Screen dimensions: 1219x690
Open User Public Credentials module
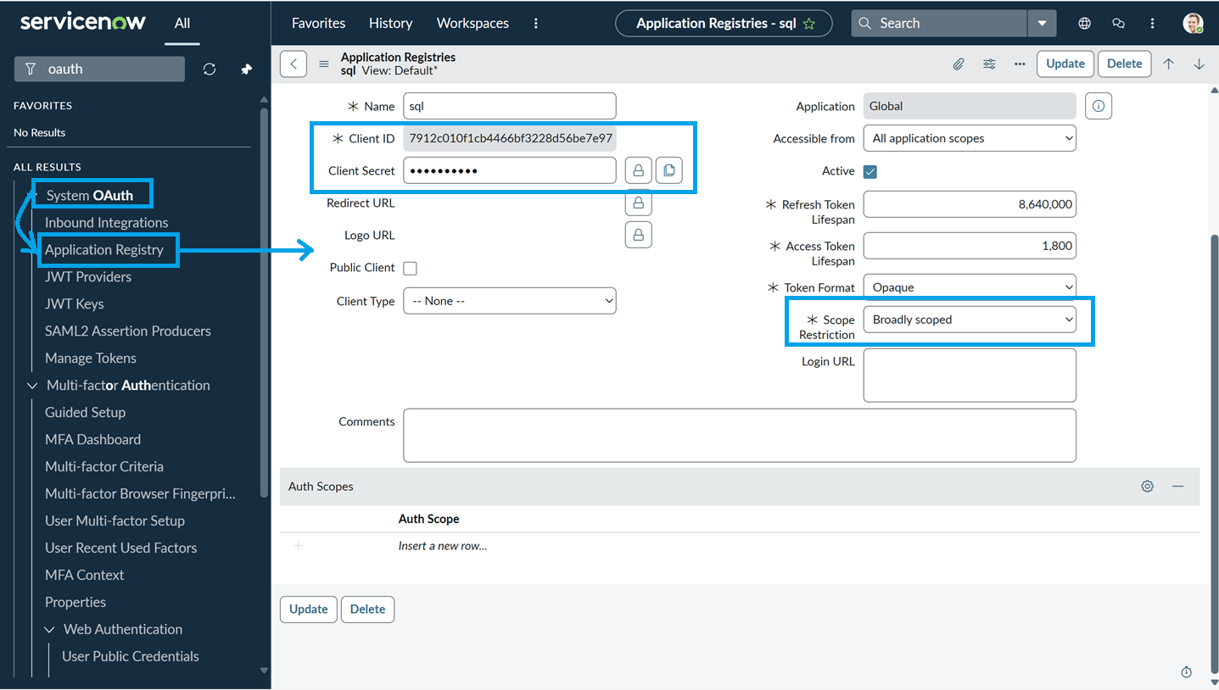[131, 657]
